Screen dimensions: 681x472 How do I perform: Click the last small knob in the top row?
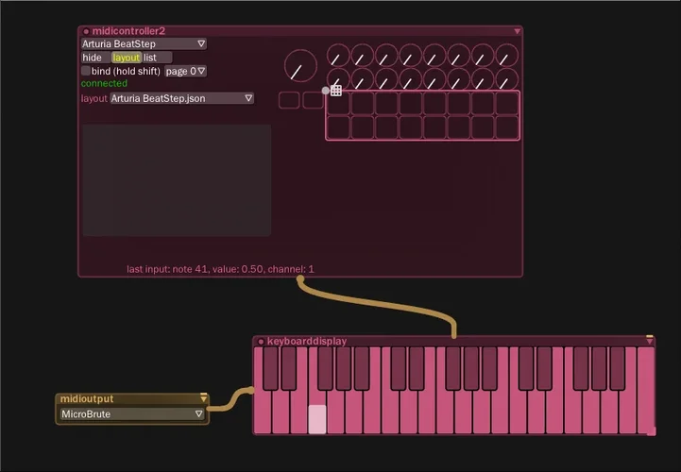507,56
